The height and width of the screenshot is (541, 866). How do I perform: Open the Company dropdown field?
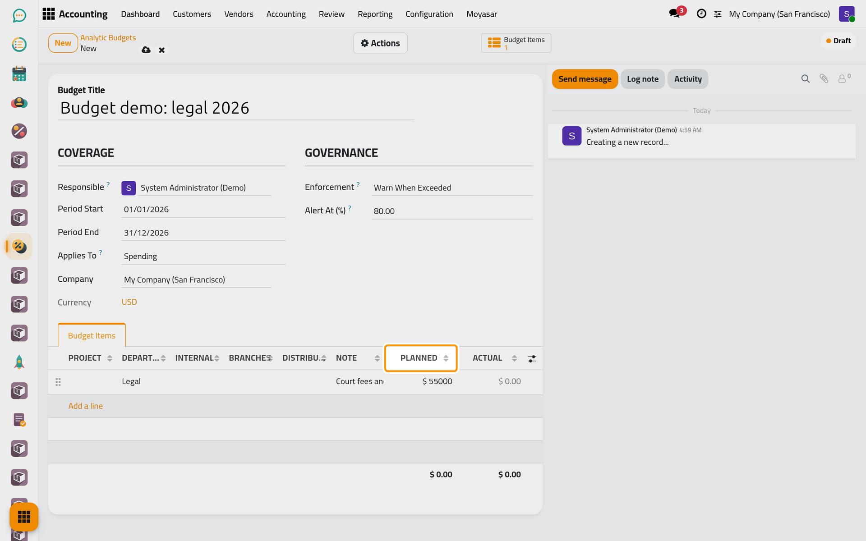(x=196, y=280)
